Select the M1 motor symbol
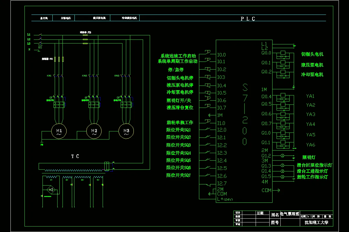Screen dimensions: 349x232 click(59, 131)
